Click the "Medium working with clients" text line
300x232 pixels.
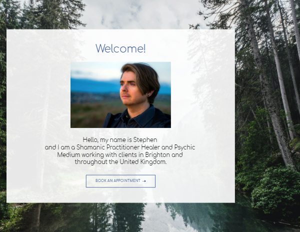coord(120,154)
